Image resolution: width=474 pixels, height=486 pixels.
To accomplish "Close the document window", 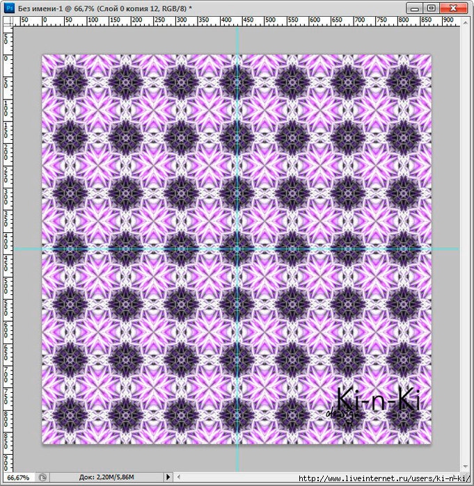I will pos(454,8).
